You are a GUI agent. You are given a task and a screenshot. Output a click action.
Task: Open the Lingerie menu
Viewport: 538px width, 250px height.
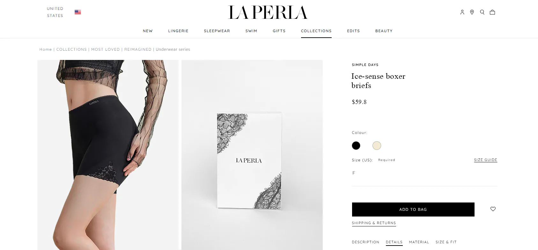point(178,31)
